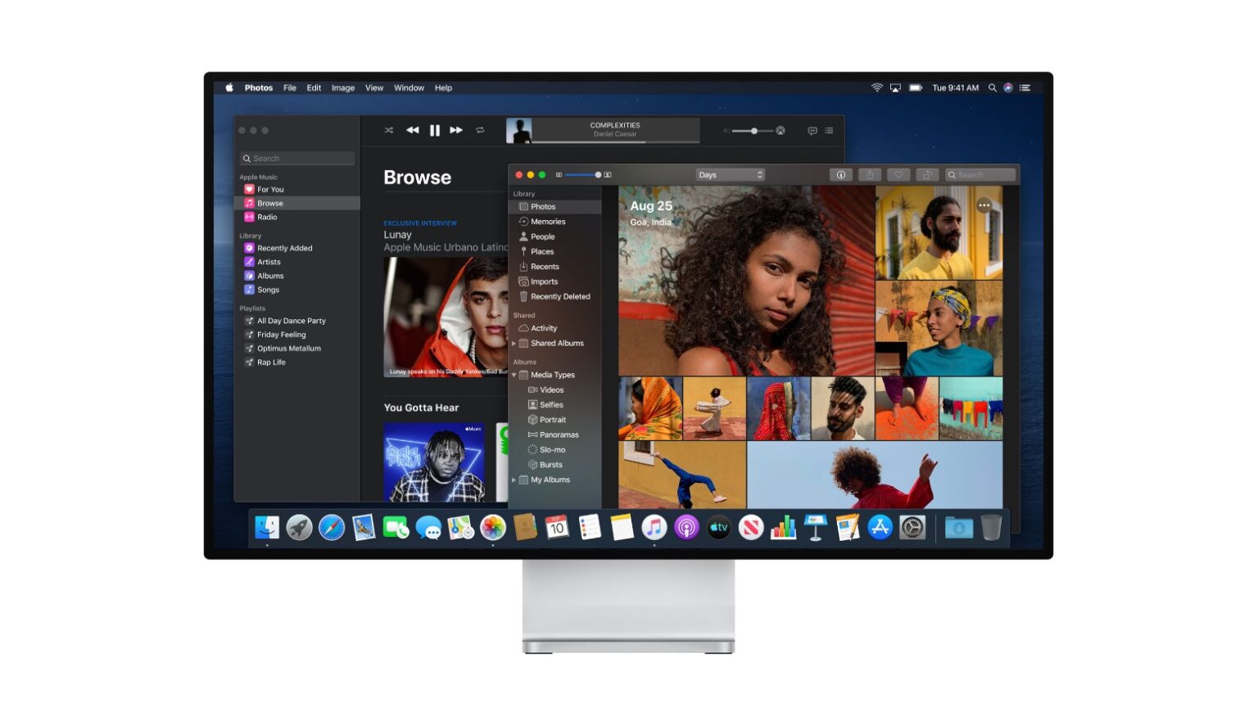Collapse the Media Types album group

tap(514, 375)
